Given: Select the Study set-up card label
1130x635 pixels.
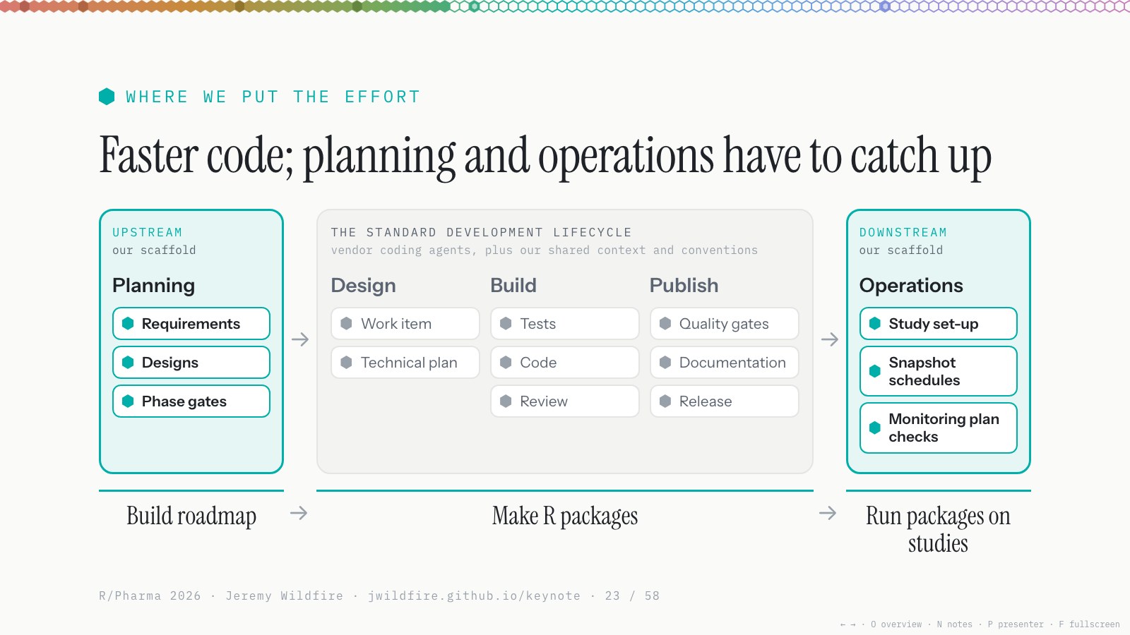Looking at the screenshot, I should click(934, 323).
